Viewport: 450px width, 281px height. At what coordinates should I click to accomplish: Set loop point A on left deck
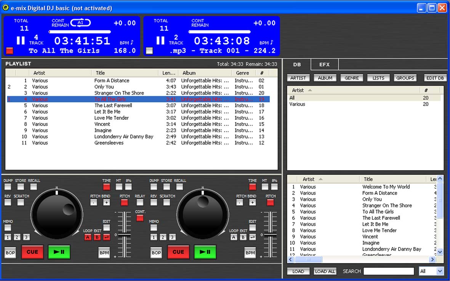pos(88,237)
